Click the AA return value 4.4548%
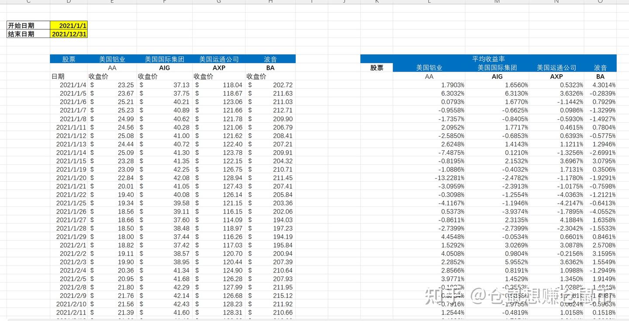 click(429, 237)
